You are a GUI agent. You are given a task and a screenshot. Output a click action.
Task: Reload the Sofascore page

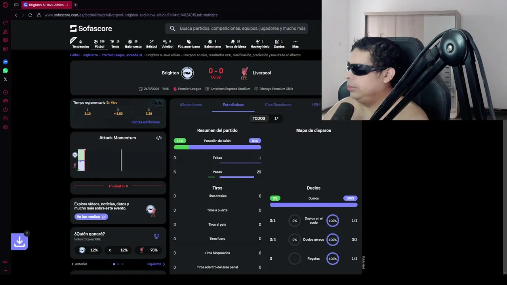[x=30, y=15]
